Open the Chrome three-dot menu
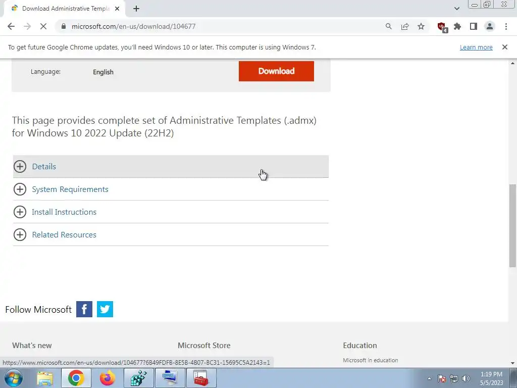 506,26
